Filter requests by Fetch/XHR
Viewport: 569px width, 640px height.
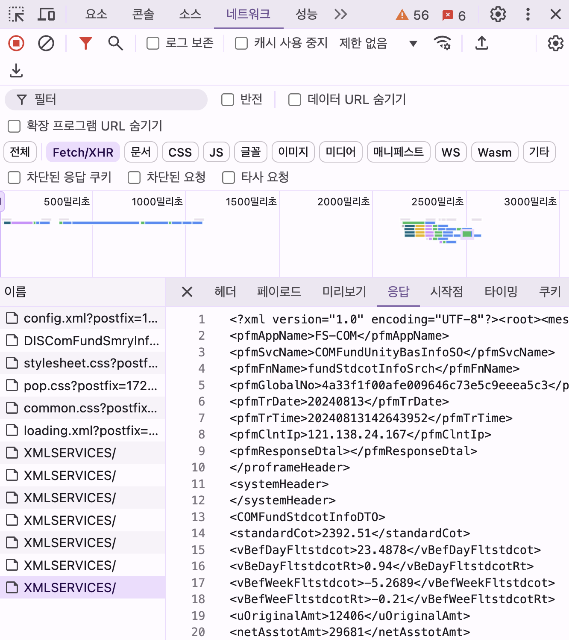(83, 152)
